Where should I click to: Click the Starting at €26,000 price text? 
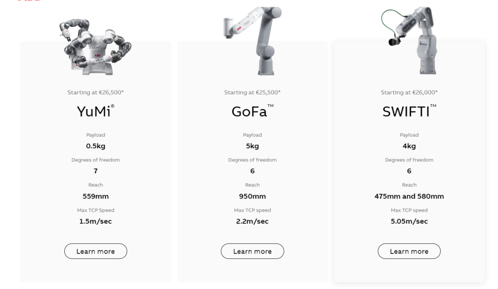tap(409, 92)
